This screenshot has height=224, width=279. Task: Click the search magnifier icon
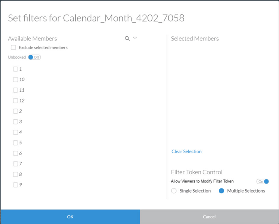pyautogui.click(x=127, y=39)
